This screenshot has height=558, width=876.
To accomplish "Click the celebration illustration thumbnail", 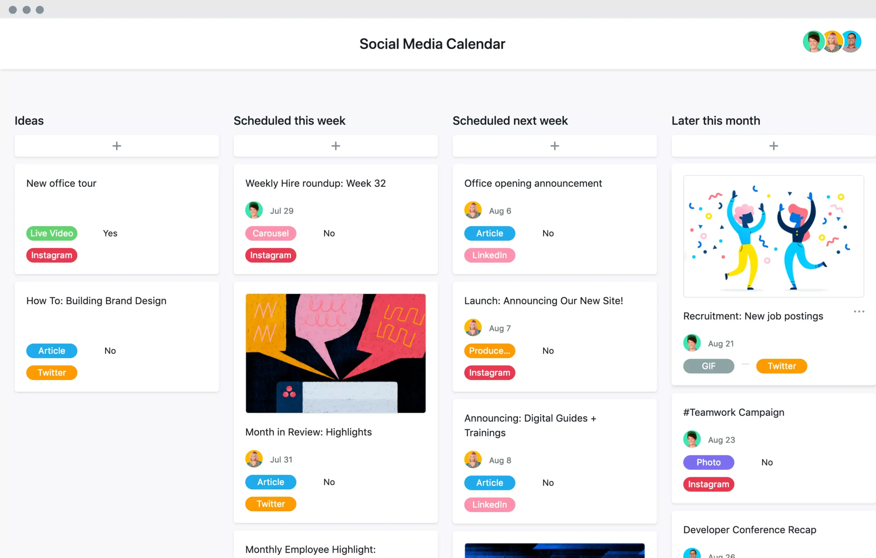I will [772, 236].
